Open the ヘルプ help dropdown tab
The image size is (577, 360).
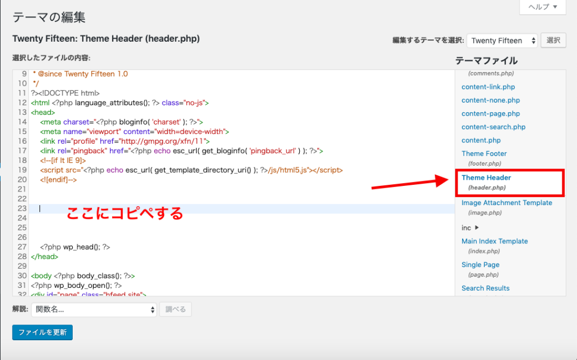click(543, 7)
